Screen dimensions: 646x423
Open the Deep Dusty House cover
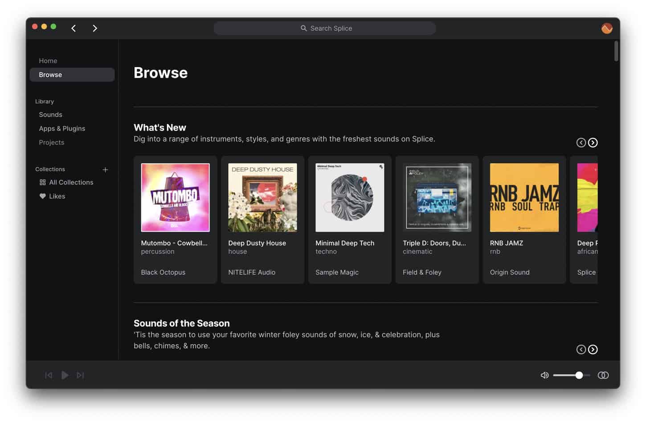pyautogui.click(x=262, y=197)
